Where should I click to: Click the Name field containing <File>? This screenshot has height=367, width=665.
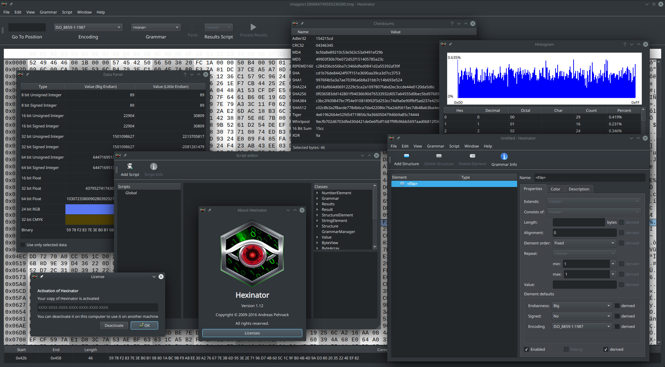point(589,178)
